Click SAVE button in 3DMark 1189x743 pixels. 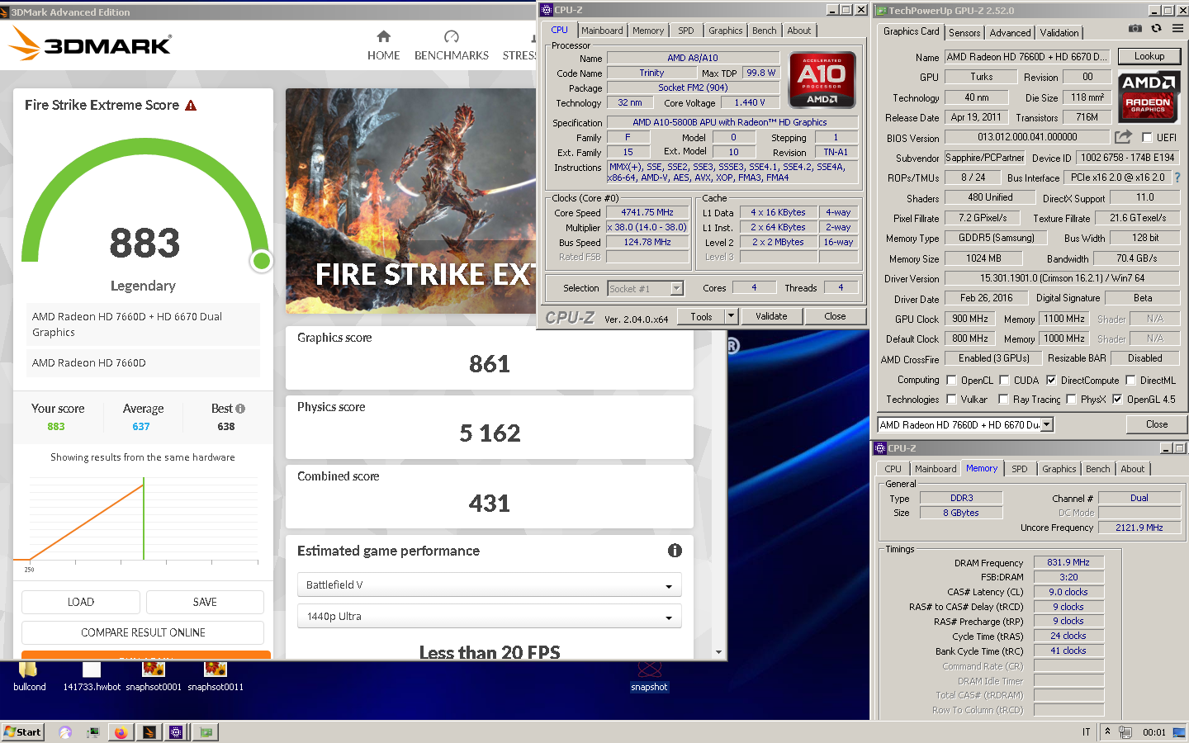[205, 602]
